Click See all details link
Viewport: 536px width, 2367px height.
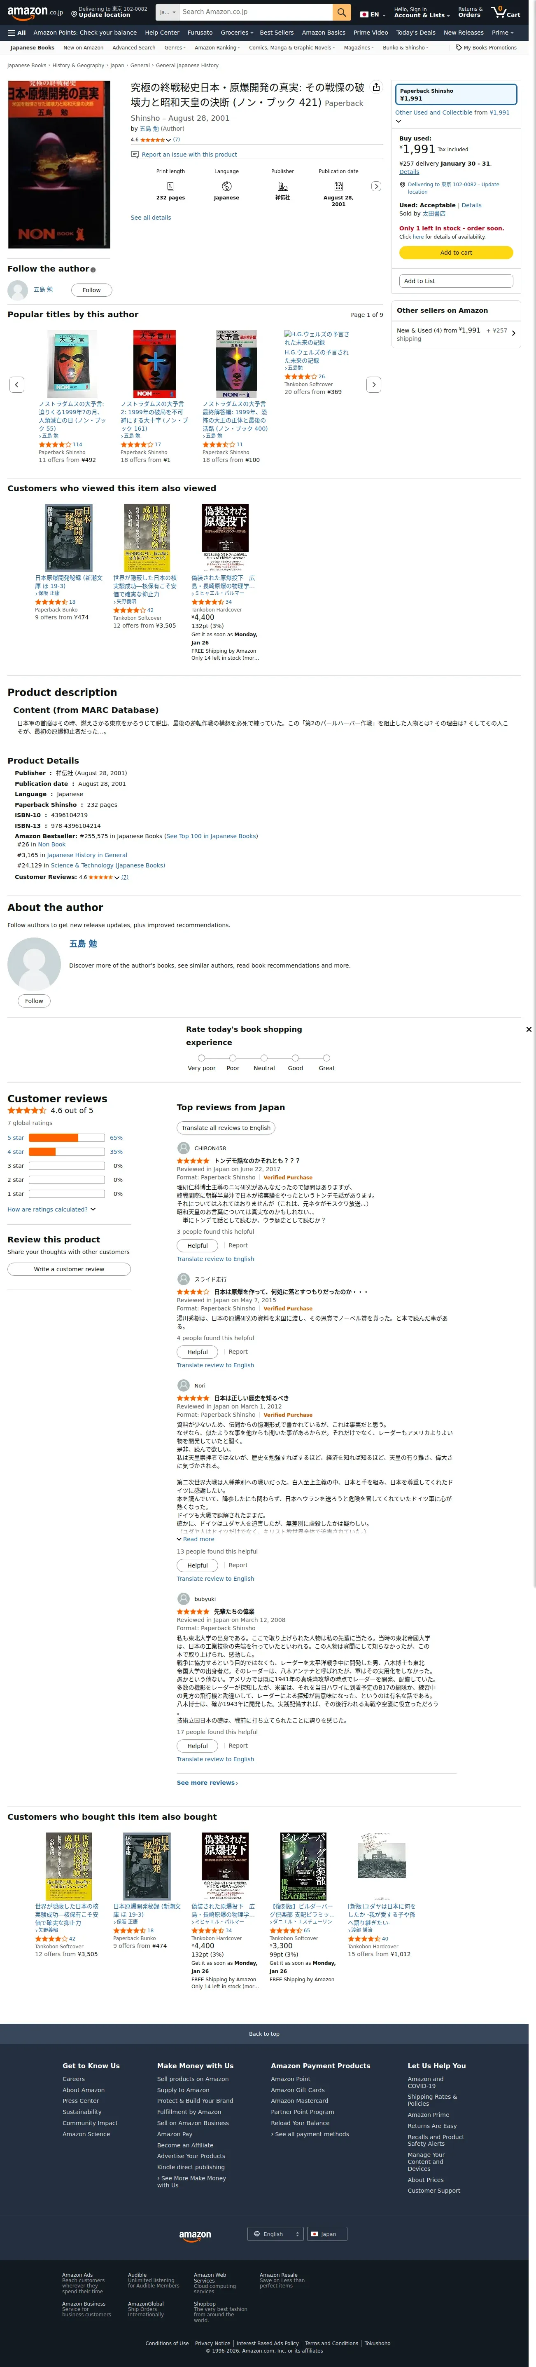(x=151, y=218)
